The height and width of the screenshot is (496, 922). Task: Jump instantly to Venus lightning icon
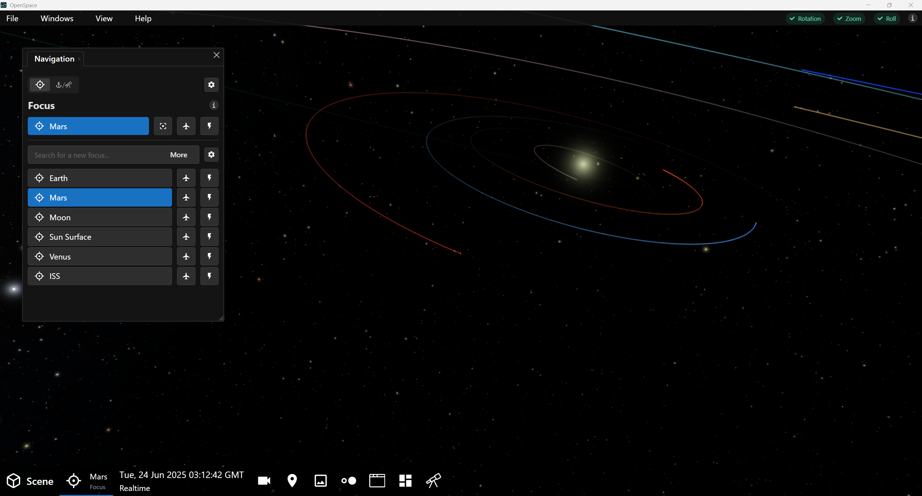point(209,256)
